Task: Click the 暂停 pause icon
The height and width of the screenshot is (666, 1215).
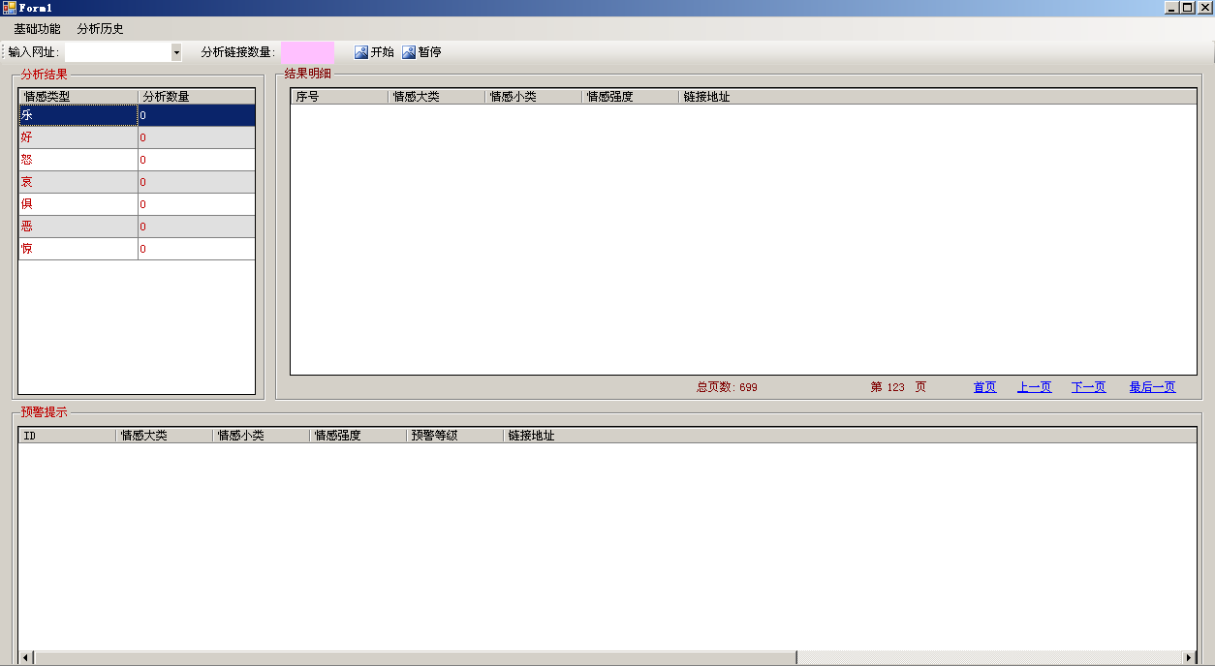Action: tap(409, 52)
